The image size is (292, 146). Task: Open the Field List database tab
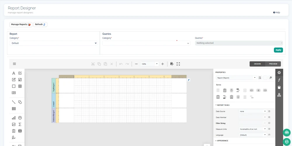click(279, 88)
